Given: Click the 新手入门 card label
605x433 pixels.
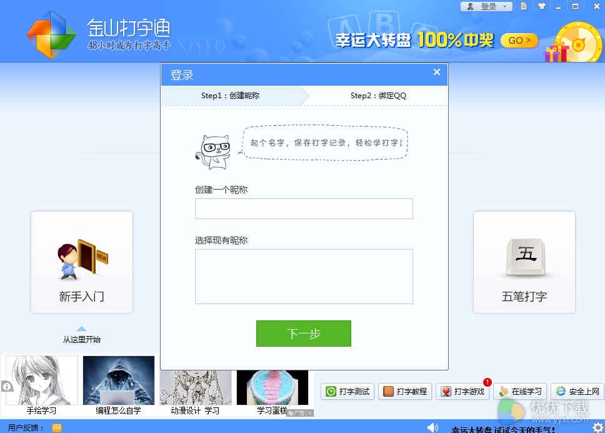Looking at the screenshot, I should point(82,296).
